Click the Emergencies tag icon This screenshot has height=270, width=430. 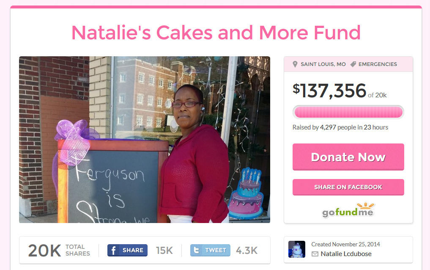[x=353, y=64]
